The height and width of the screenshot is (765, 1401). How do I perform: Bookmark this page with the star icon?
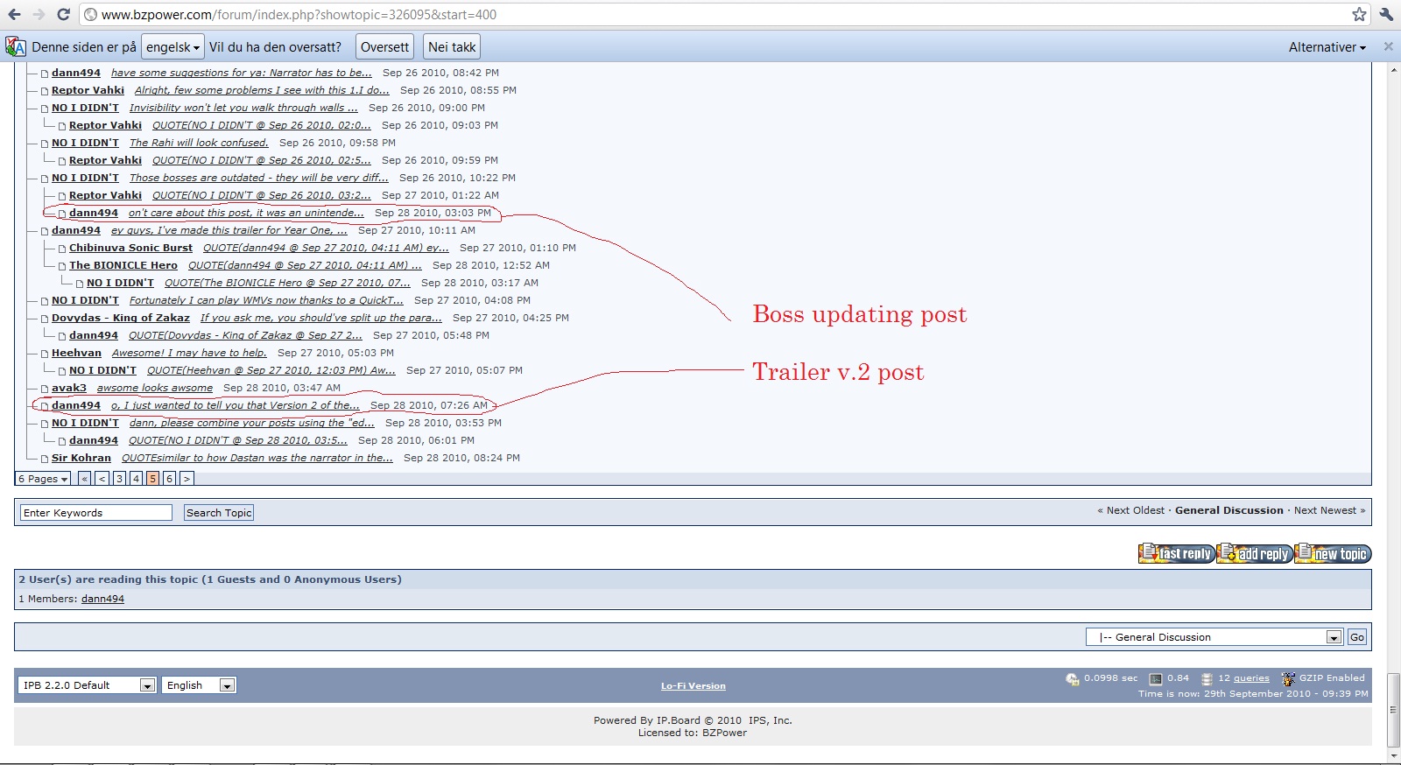[1359, 14]
